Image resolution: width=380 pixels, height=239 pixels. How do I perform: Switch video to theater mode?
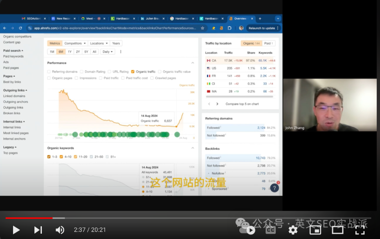pos(337,230)
